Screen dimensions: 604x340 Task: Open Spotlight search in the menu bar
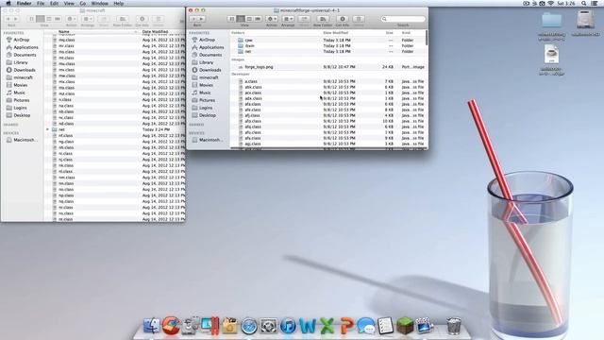[x=584, y=3]
